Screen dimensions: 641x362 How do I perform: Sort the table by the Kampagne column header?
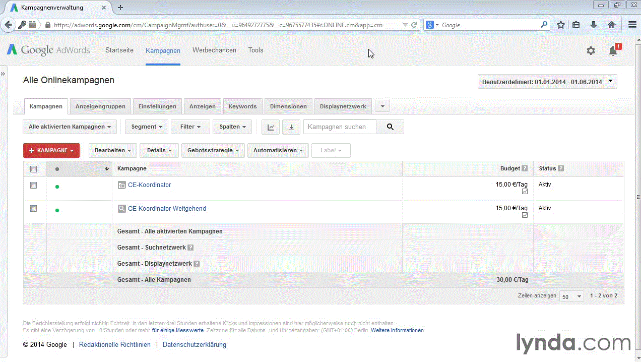click(132, 168)
